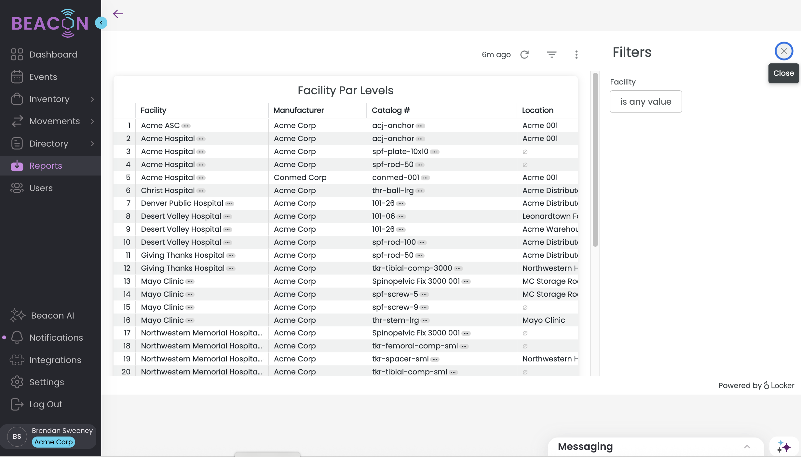Click the table's vertical scrollbar
The height and width of the screenshot is (457, 801).
click(595, 159)
